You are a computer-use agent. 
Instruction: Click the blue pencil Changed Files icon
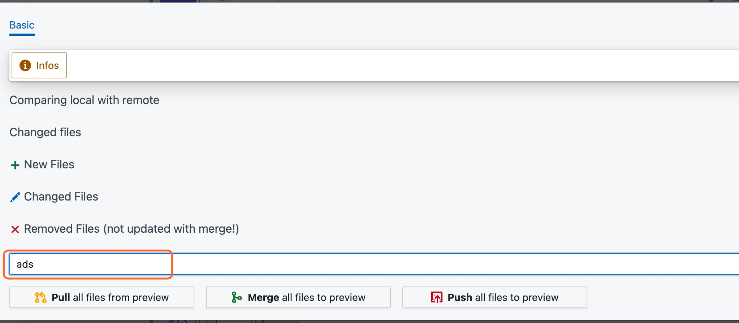(x=15, y=197)
